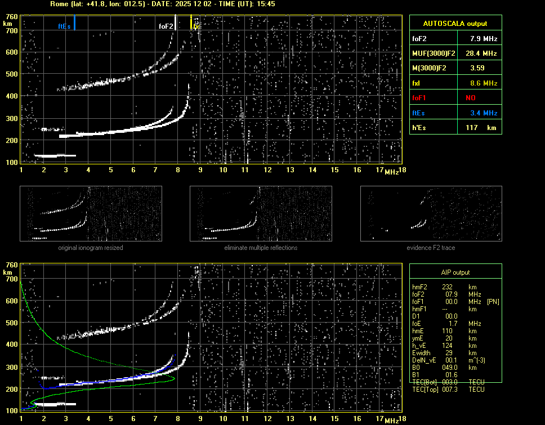Screen dimensions: 545x425
Task: Click the yellow fxI marker on top axis
Action: coord(191,23)
